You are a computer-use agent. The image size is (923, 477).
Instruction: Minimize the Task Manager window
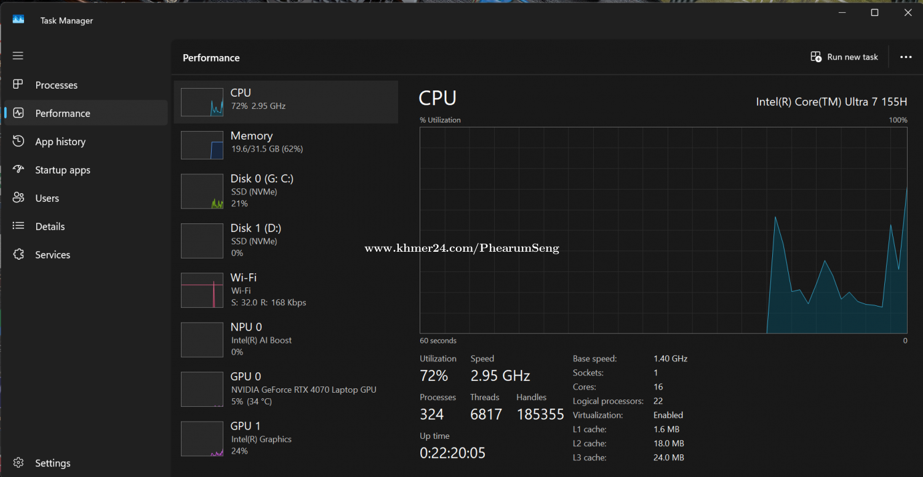(x=842, y=12)
